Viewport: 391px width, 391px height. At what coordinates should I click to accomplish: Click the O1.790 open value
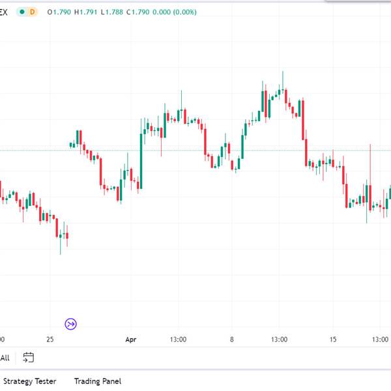coord(59,12)
